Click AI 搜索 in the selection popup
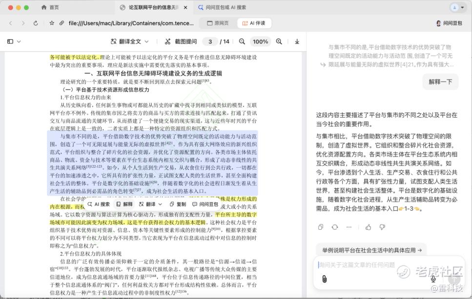Screen dimensions: 472x299 tap(99, 204)
